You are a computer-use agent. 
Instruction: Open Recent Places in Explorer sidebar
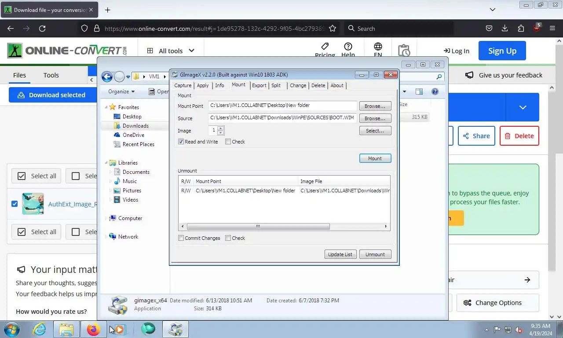pos(138,144)
